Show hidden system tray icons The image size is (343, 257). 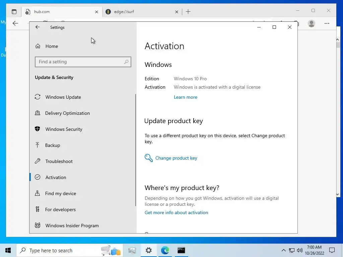pyautogui.click(x=283, y=250)
